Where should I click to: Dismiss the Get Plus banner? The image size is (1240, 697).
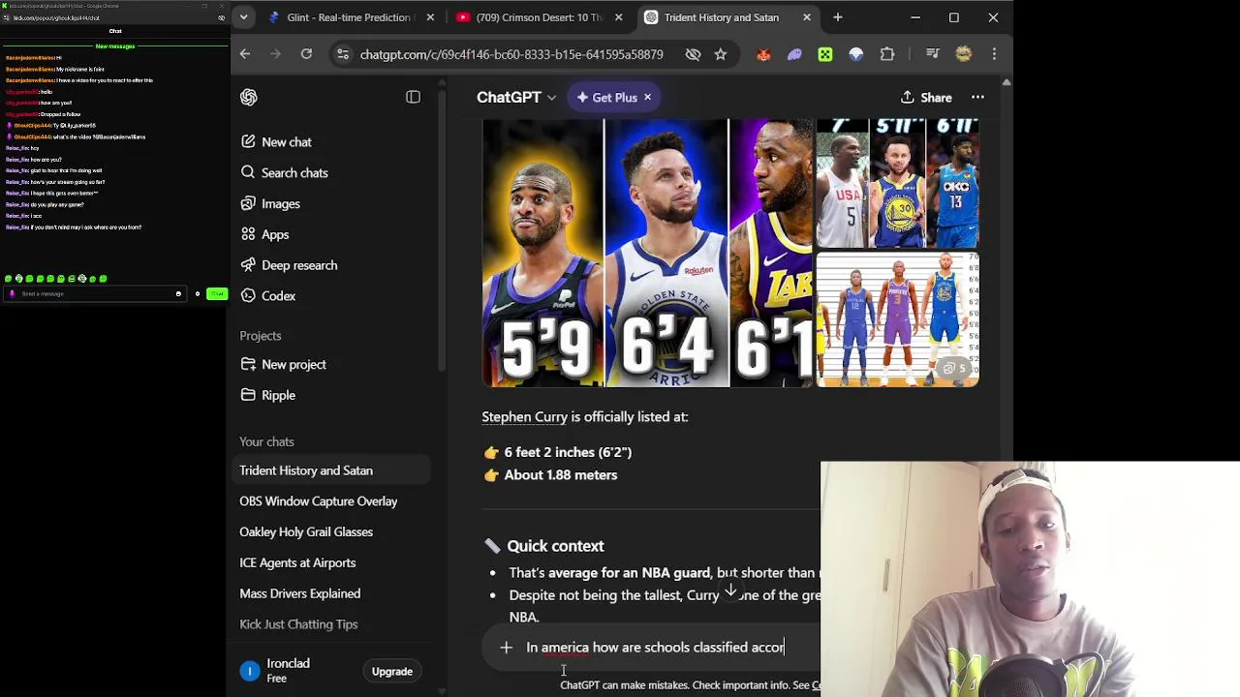[647, 97]
